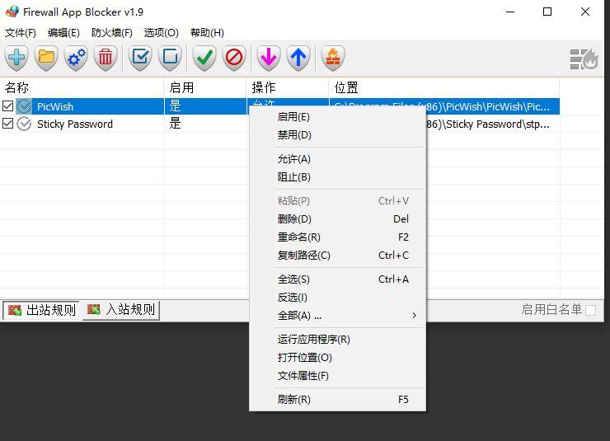Sort by the 操作 column header
Viewport: 610px width, 441px height.
288,87
